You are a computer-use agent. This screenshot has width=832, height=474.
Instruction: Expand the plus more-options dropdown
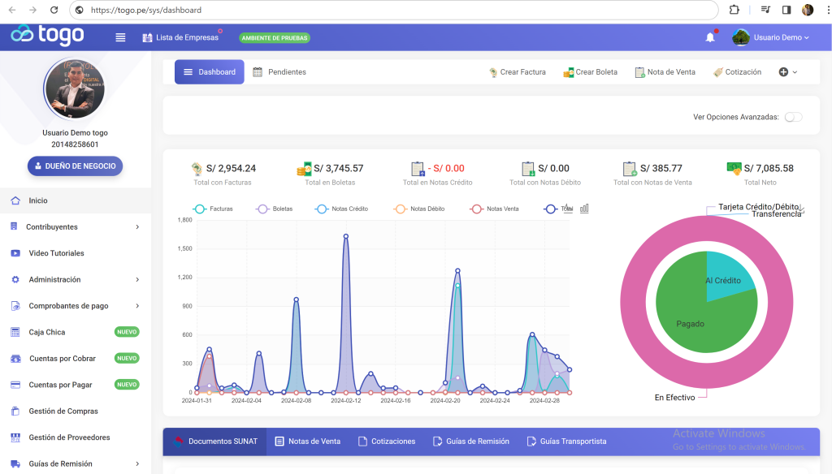point(788,72)
